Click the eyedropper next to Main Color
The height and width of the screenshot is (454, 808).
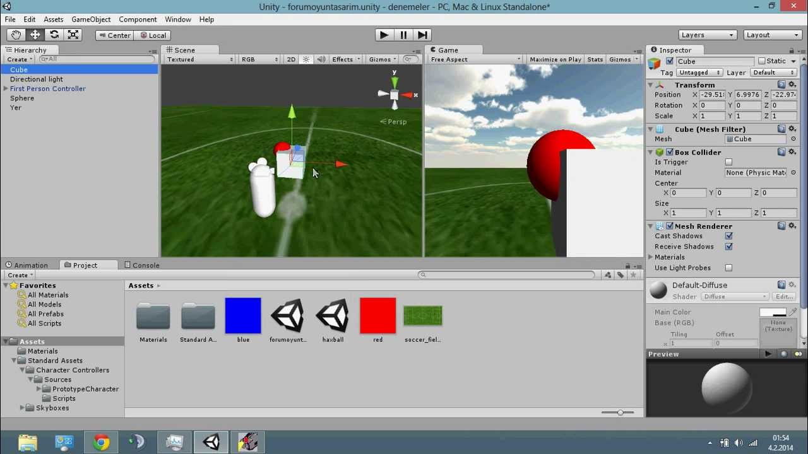(x=793, y=312)
